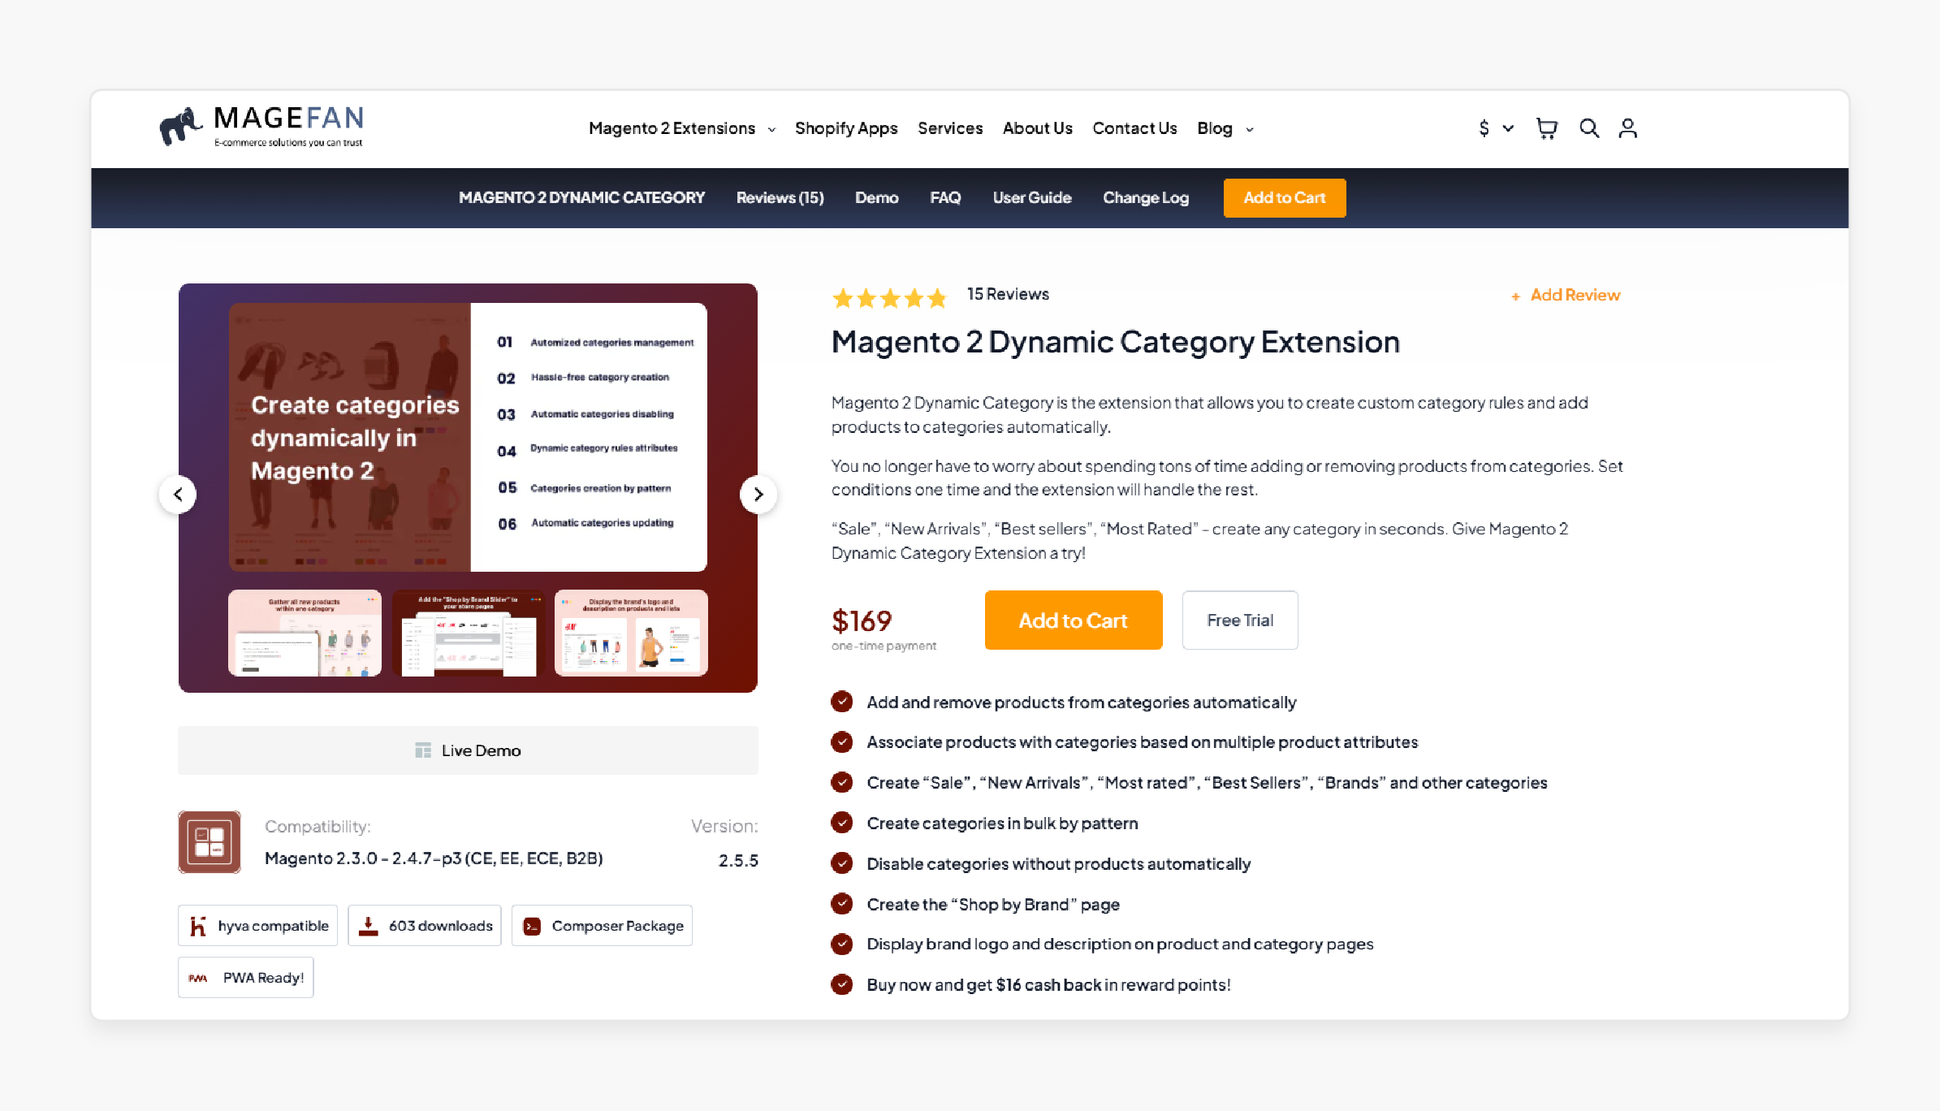Click the hyva compatible badge
Screen dimensions: 1940x1111
point(257,926)
